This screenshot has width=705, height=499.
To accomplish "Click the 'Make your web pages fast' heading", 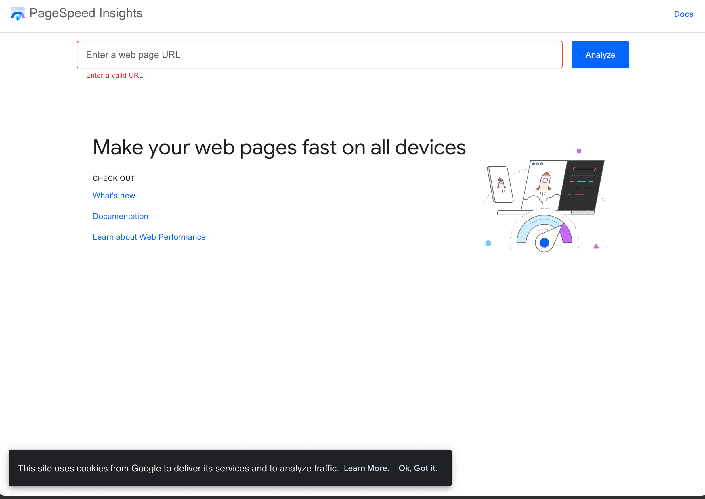I will (279, 147).
